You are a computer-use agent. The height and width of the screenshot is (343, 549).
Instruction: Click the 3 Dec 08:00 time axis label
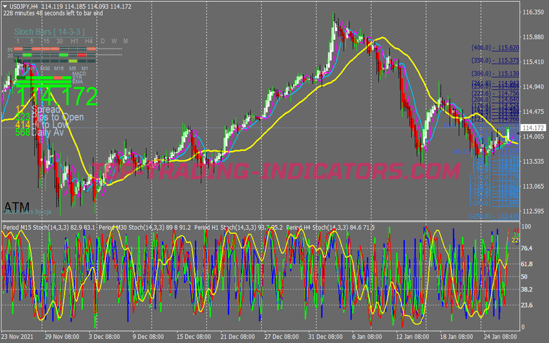click(x=104, y=337)
